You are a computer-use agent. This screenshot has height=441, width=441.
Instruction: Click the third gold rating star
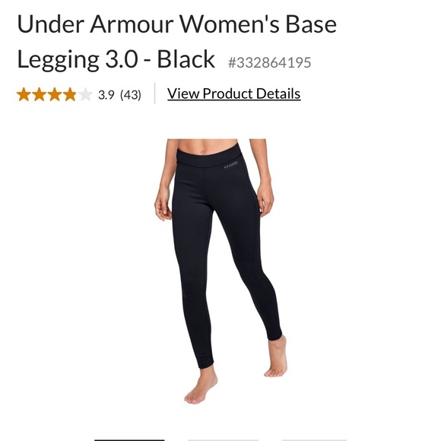(55, 94)
